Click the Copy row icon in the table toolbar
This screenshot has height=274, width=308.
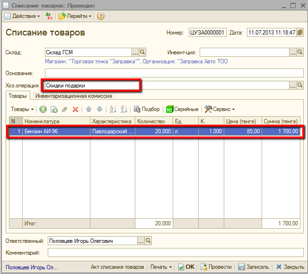[54, 109]
